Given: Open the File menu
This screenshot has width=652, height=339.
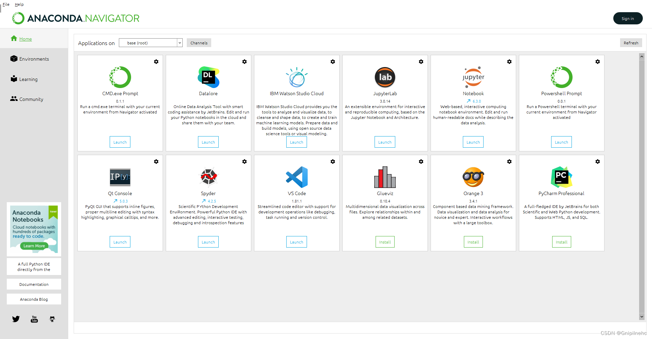Looking at the screenshot, I should click(6, 4).
